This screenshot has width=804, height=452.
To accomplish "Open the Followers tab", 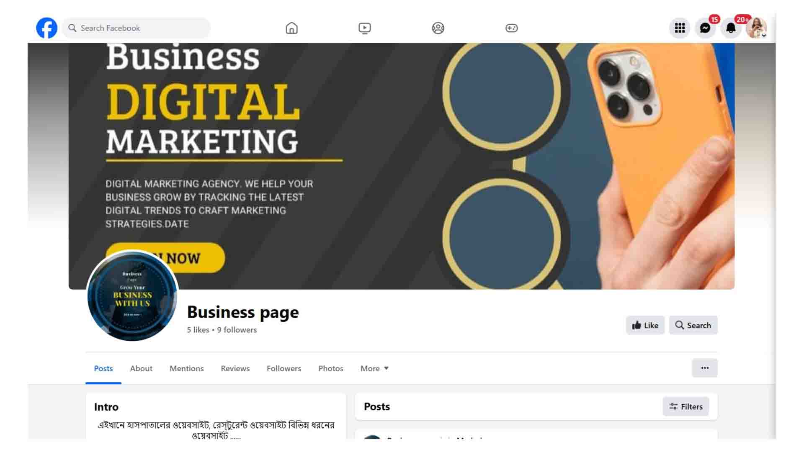I will [x=284, y=368].
